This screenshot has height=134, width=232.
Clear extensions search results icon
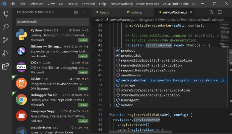click(76, 12)
